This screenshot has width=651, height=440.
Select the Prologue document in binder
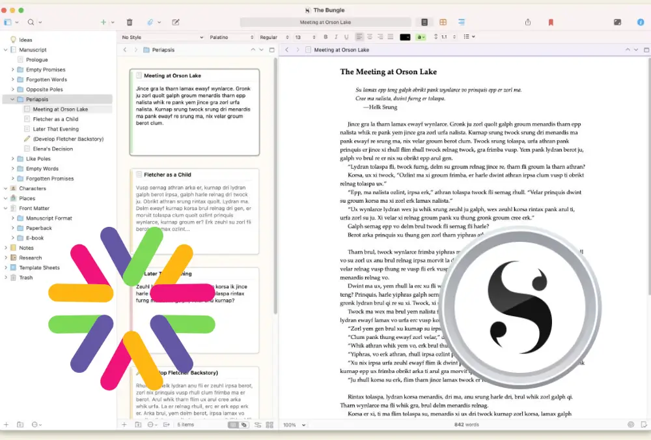pos(36,60)
